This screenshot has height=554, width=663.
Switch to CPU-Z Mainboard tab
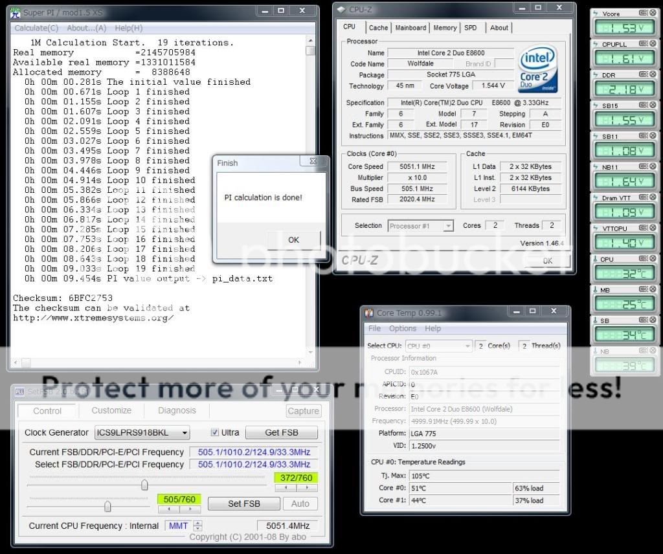click(x=410, y=28)
